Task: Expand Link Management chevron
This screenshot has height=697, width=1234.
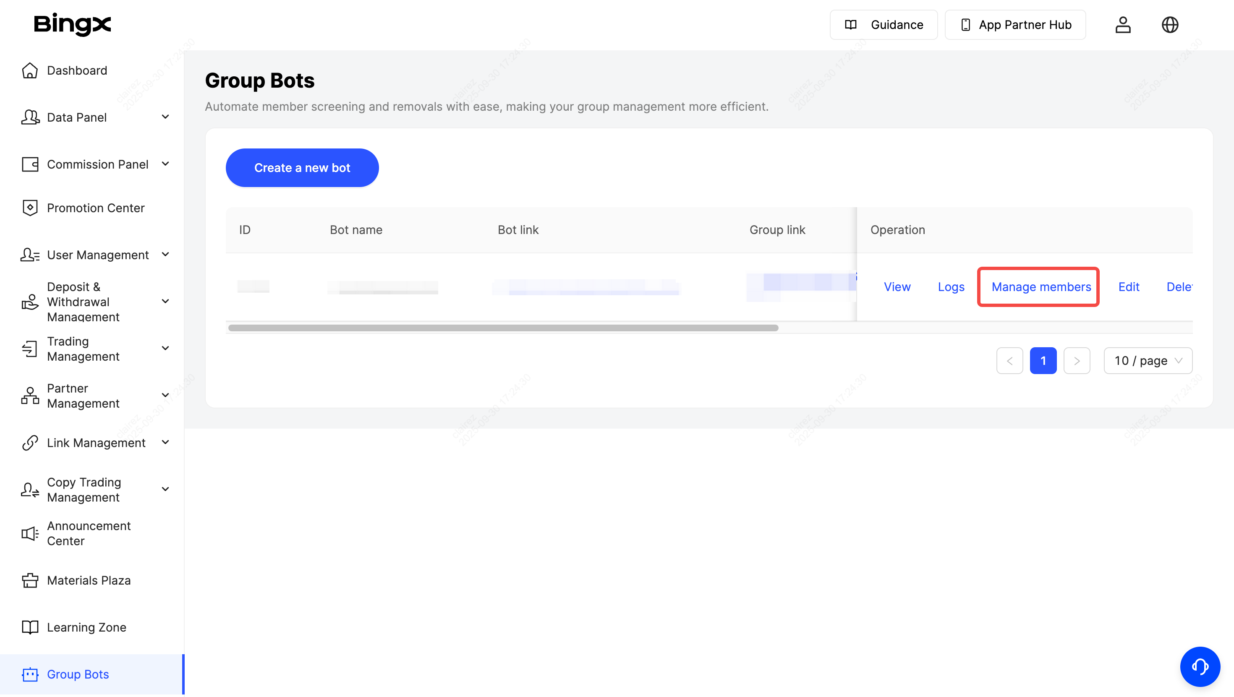Action: (x=165, y=442)
